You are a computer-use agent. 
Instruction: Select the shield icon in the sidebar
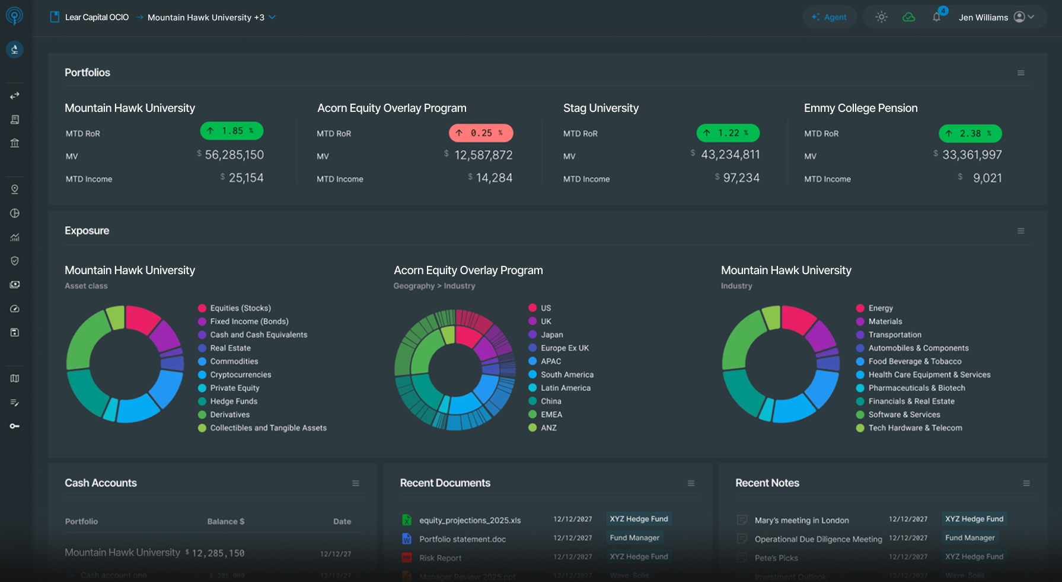pos(15,261)
